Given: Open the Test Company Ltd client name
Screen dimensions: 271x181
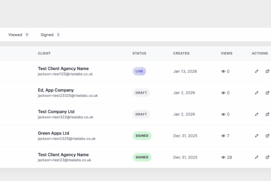Looking at the screenshot, I should click(56, 112).
